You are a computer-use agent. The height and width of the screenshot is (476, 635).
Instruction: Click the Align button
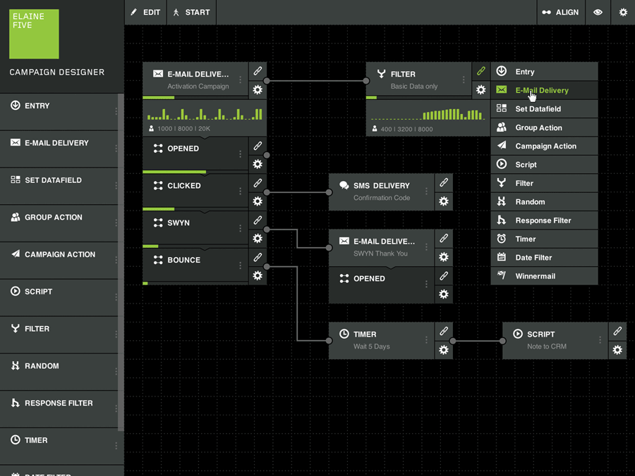tap(560, 13)
